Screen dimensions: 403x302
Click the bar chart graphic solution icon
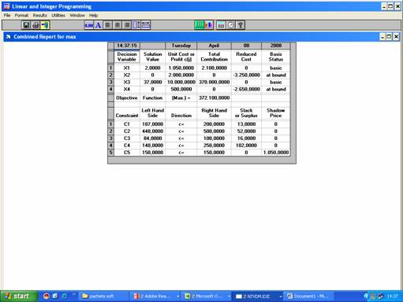(x=209, y=25)
